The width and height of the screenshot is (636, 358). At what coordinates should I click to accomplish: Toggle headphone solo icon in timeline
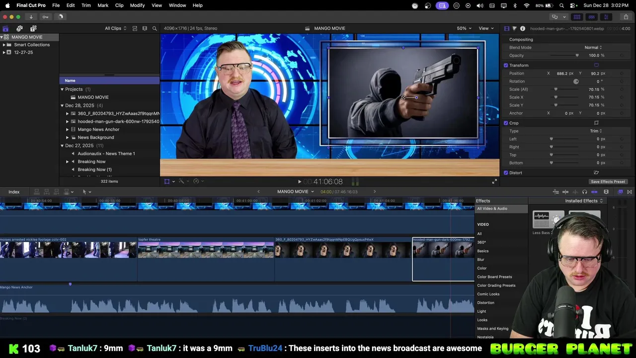pos(584,192)
